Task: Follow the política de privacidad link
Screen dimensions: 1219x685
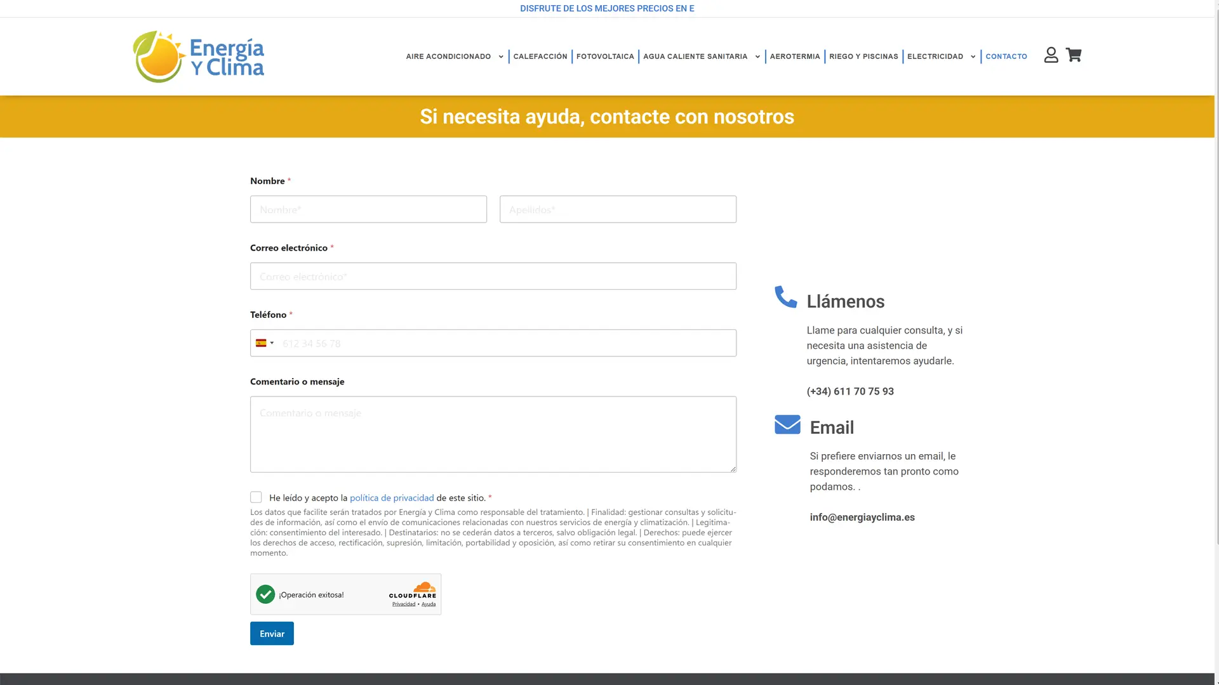Action: pyautogui.click(x=392, y=498)
